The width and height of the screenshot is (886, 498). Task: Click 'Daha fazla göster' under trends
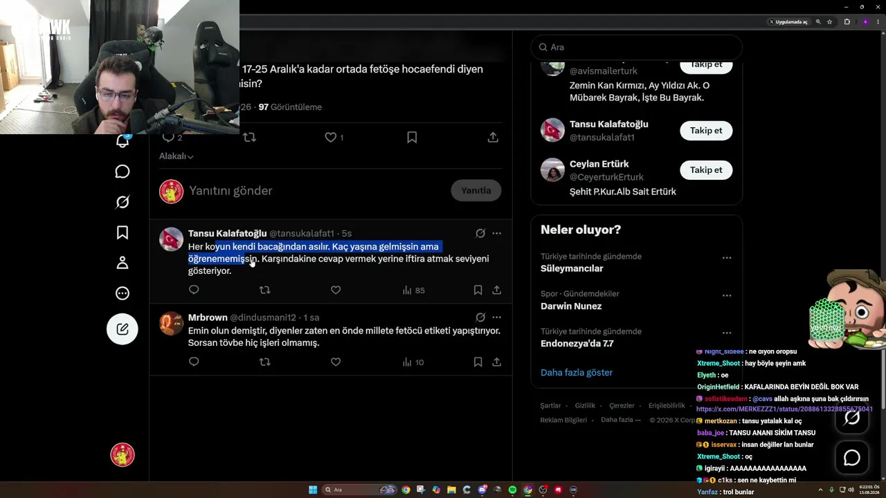pos(577,373)
